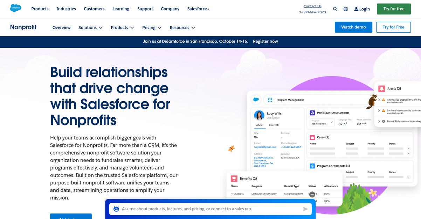Screen dimensions: 421x219
Task: Expand the Solutions menu
Action: 90,28
